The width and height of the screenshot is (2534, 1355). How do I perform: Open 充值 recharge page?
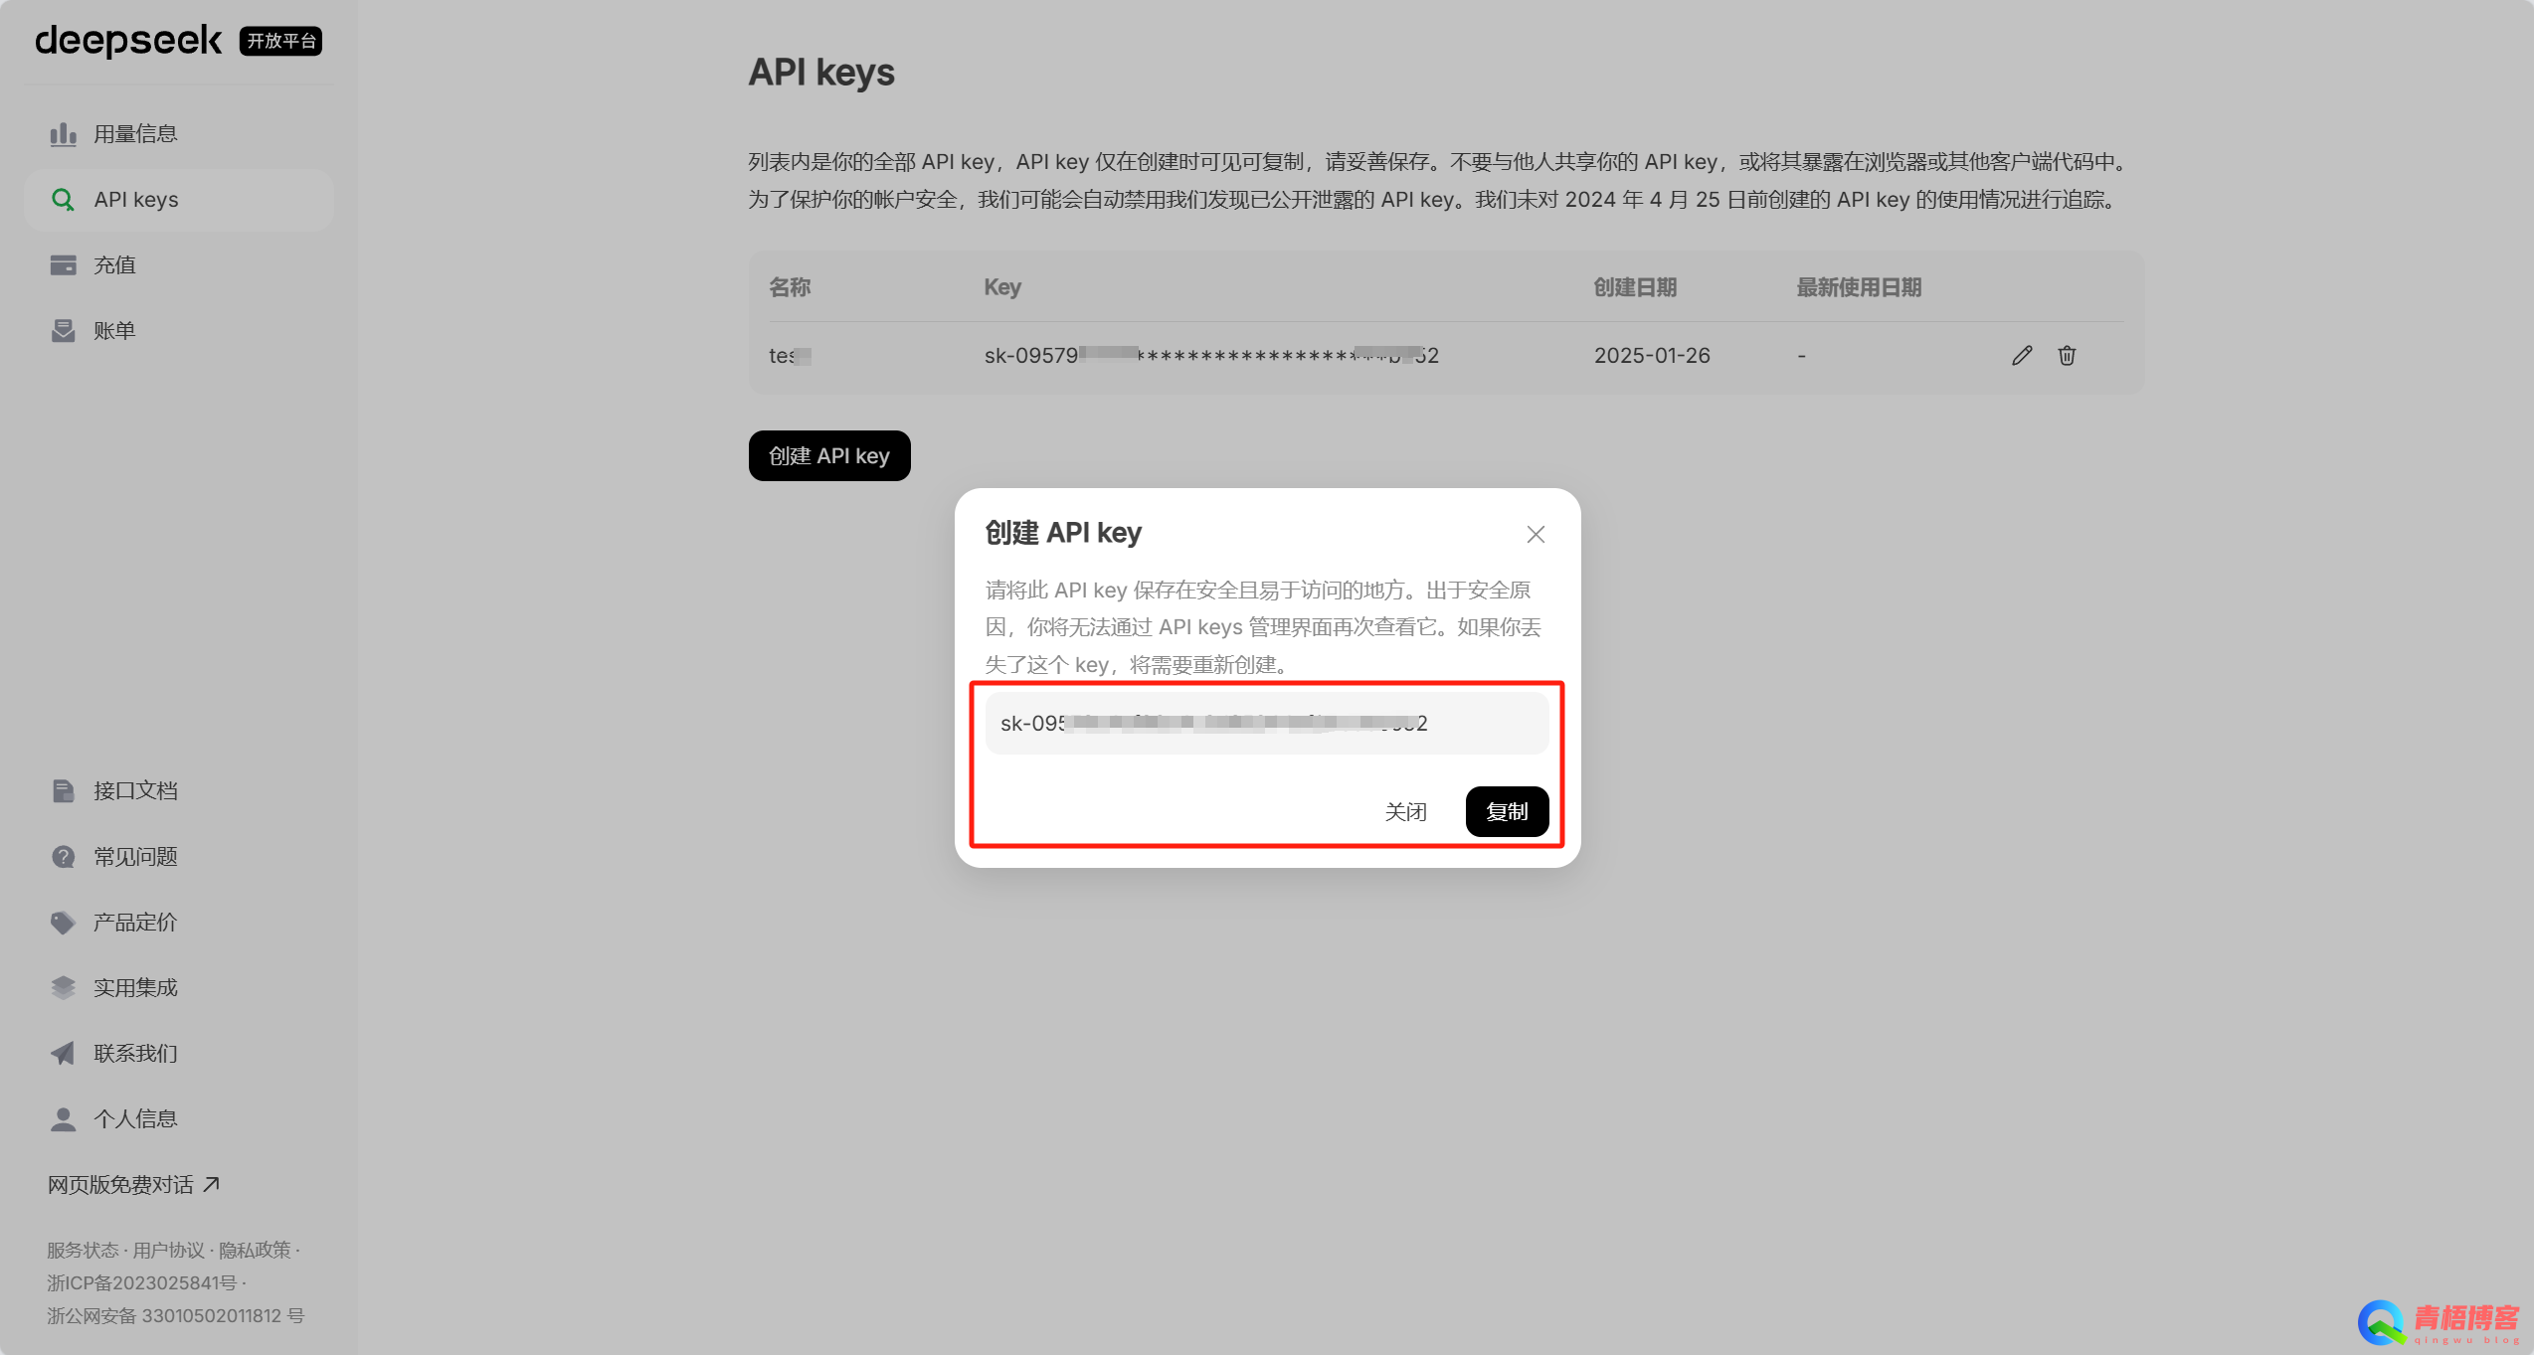pyautogui.click(x=179, y=265)
